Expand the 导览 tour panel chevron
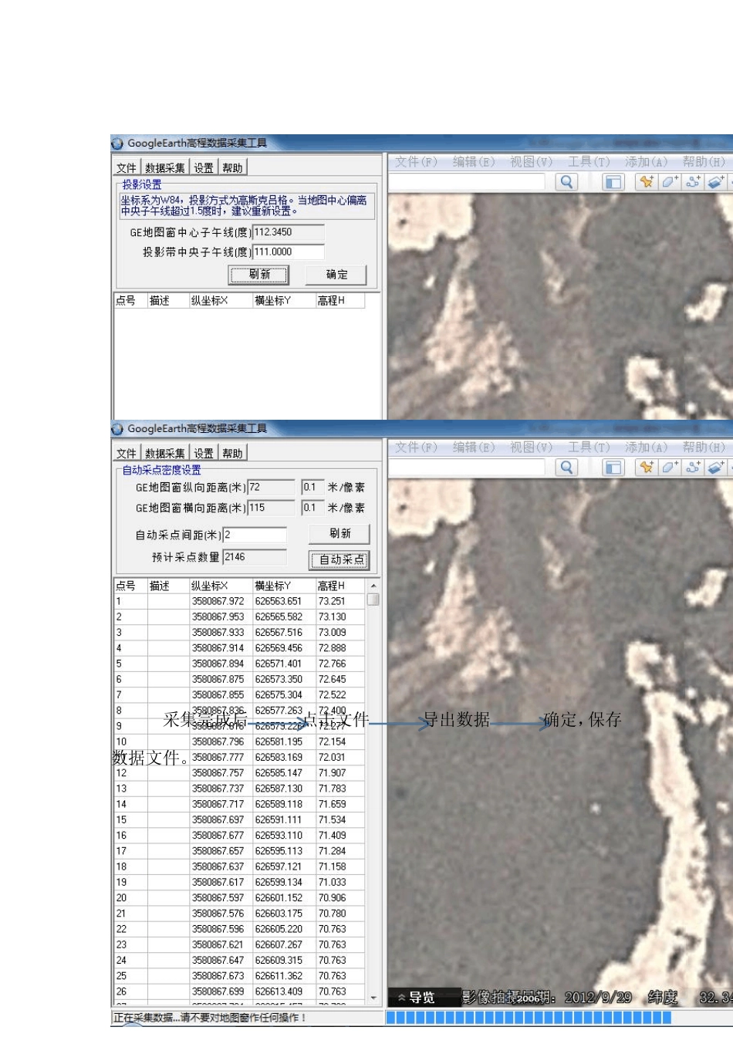The image size is (733, 1037). [x=402, y=998]
